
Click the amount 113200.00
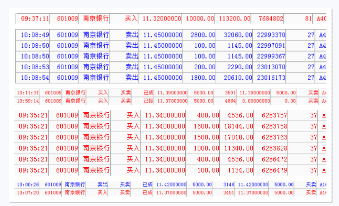coord(235,19)
